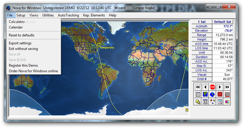This screenshot has height=128, width=244.
Task: Select the globe earth view icon
Action: tap(212, 95)
